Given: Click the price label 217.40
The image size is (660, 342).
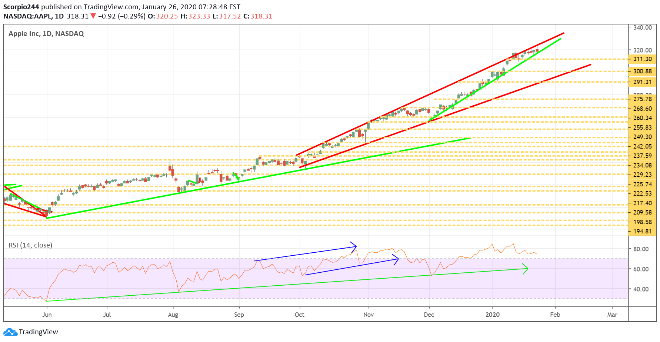Looking at the screenshot, I should [x=642, y=203].
